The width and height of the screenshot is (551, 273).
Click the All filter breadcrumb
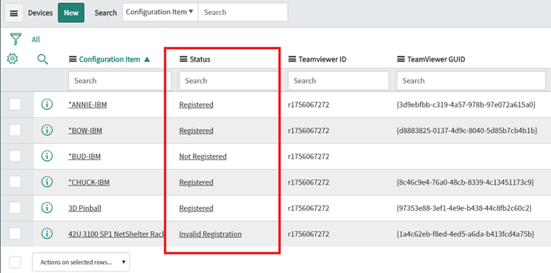(x=36, y=40)
